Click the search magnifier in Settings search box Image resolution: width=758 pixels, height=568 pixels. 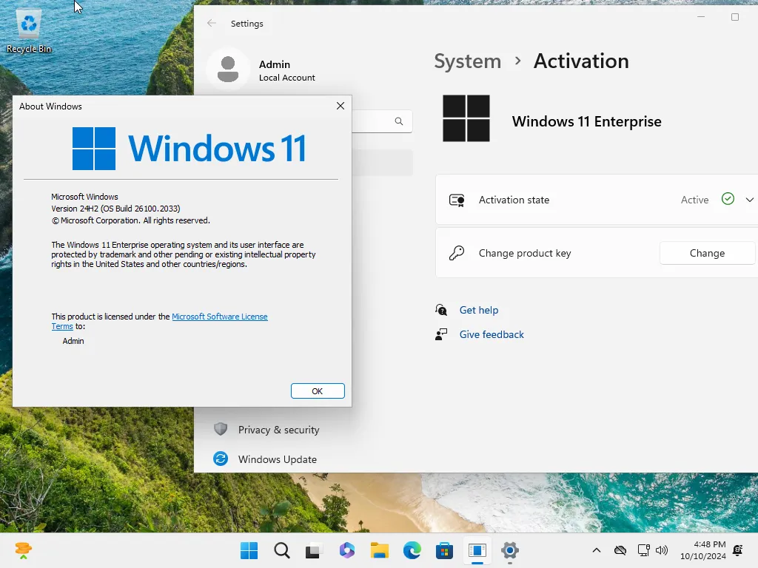pos(398,121)
